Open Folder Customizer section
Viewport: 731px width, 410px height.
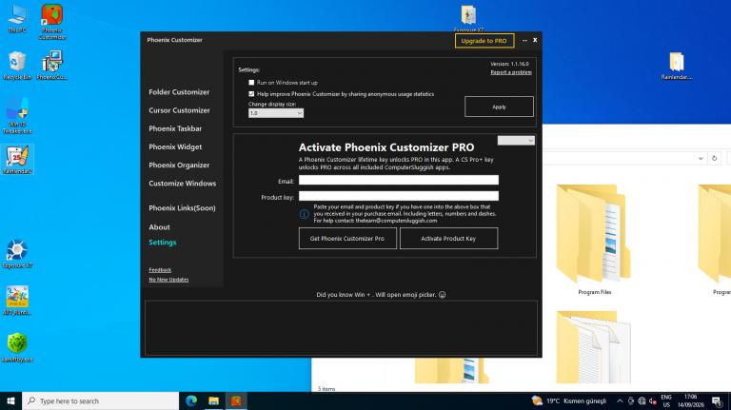click(179, 92)
